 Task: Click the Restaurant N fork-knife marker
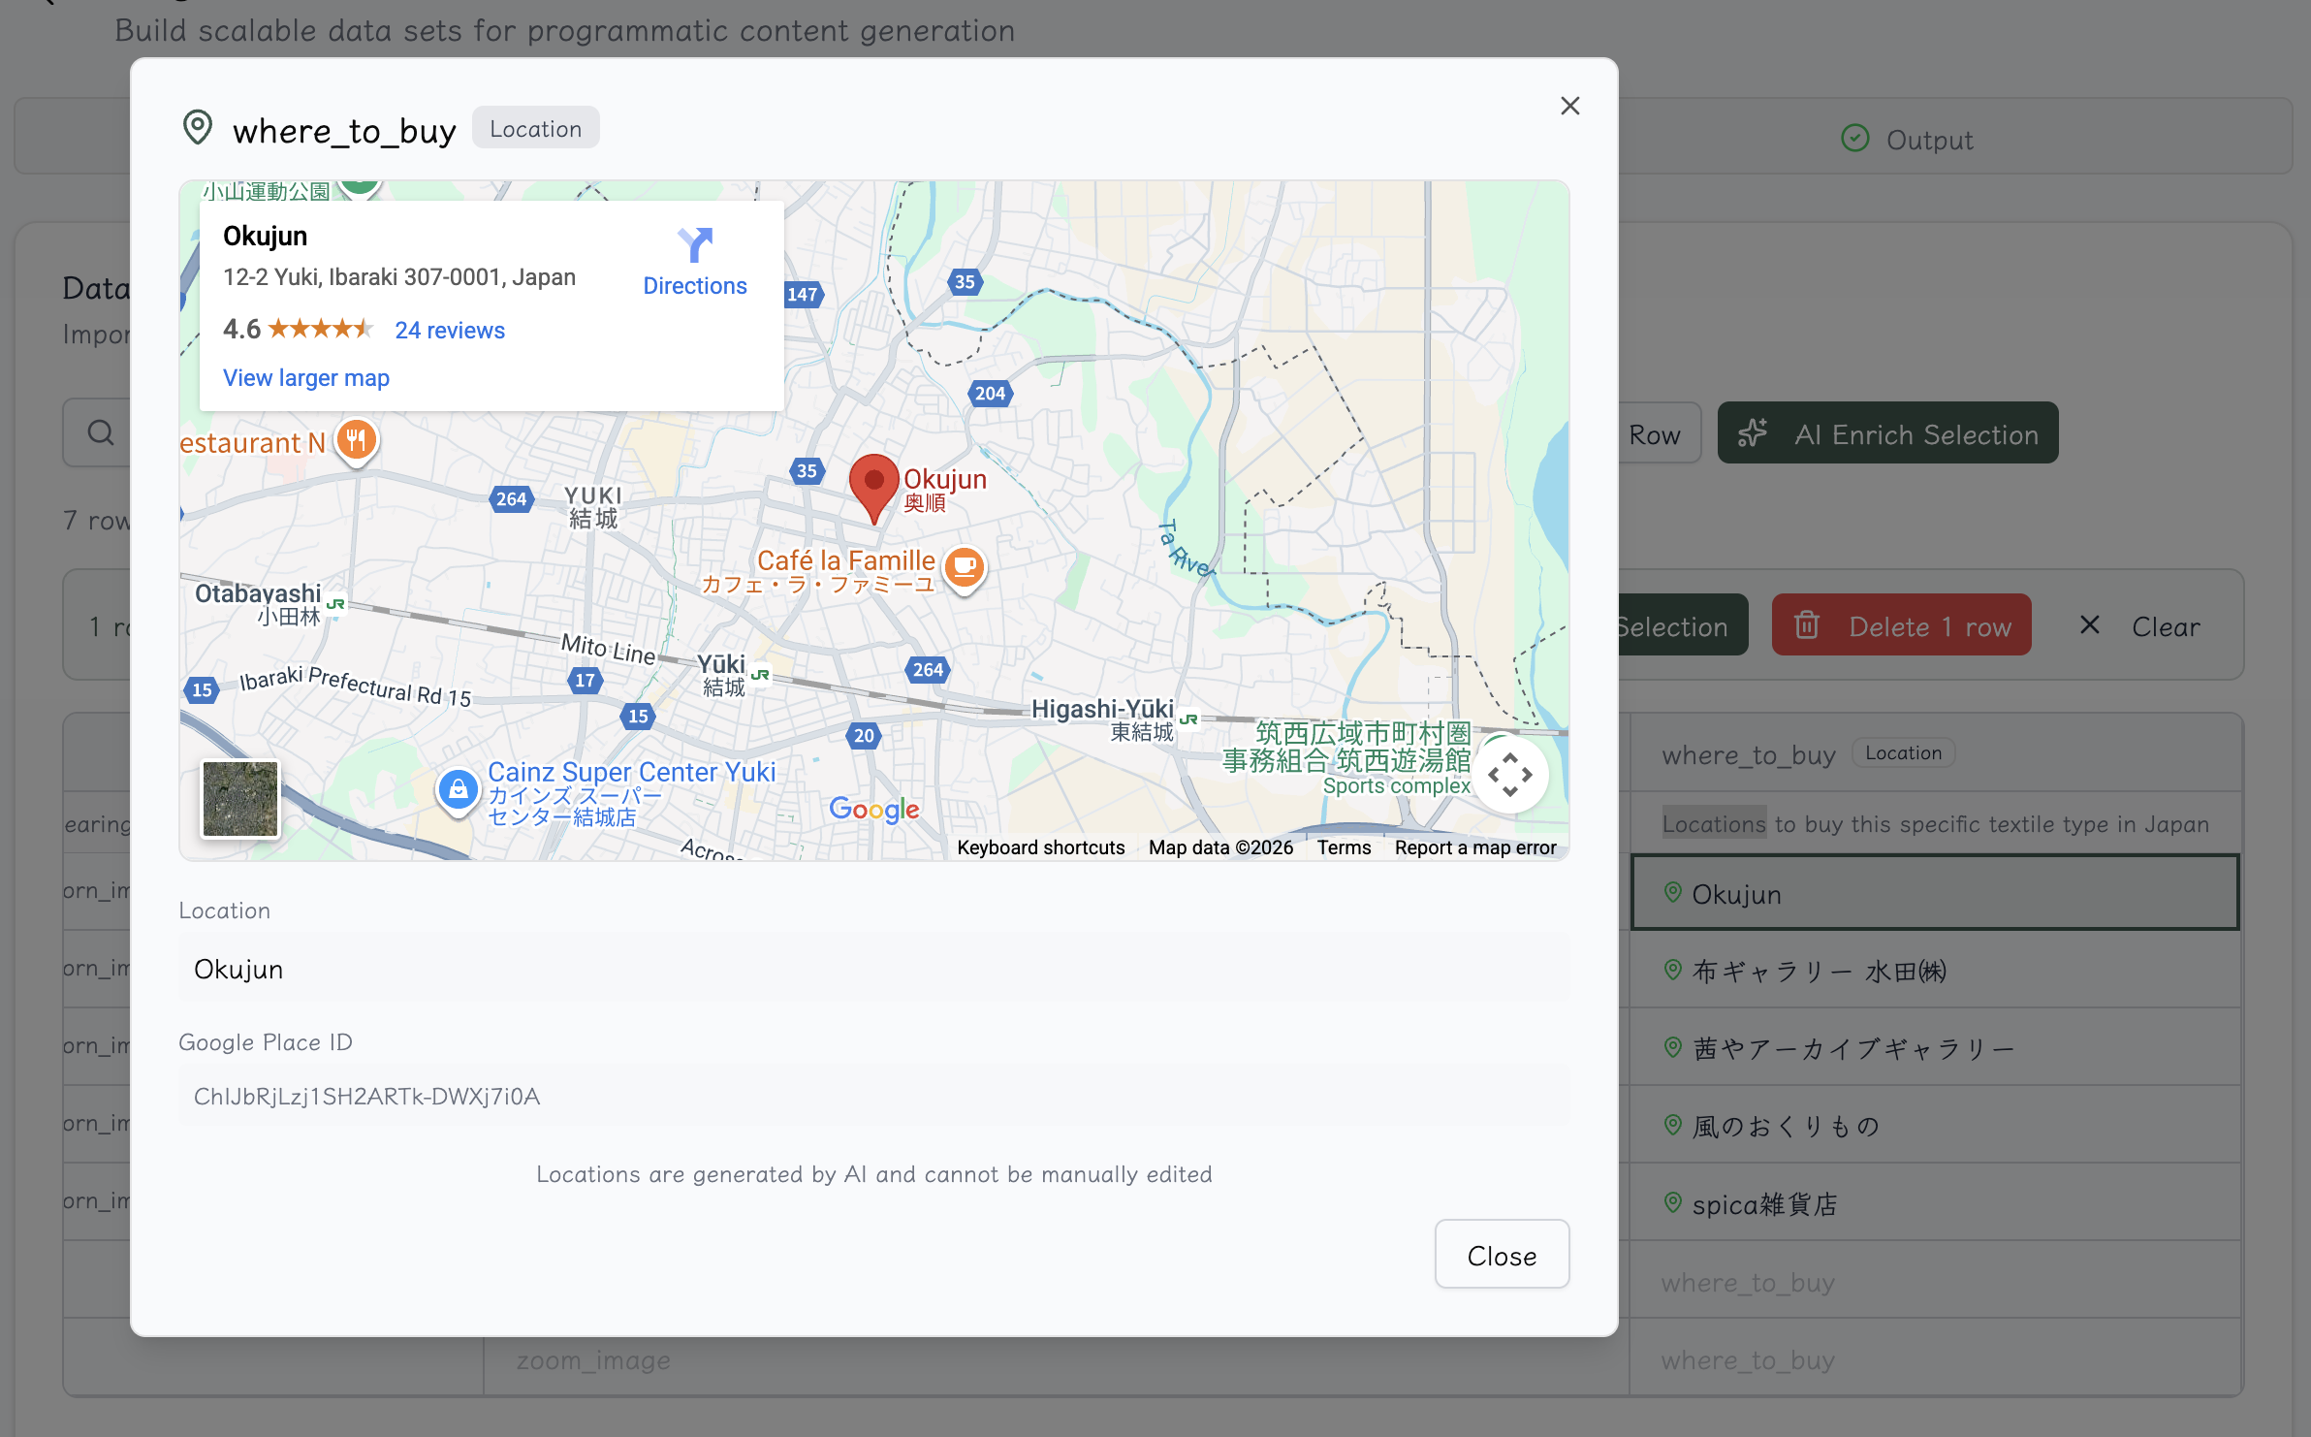[x=356, y=441]
